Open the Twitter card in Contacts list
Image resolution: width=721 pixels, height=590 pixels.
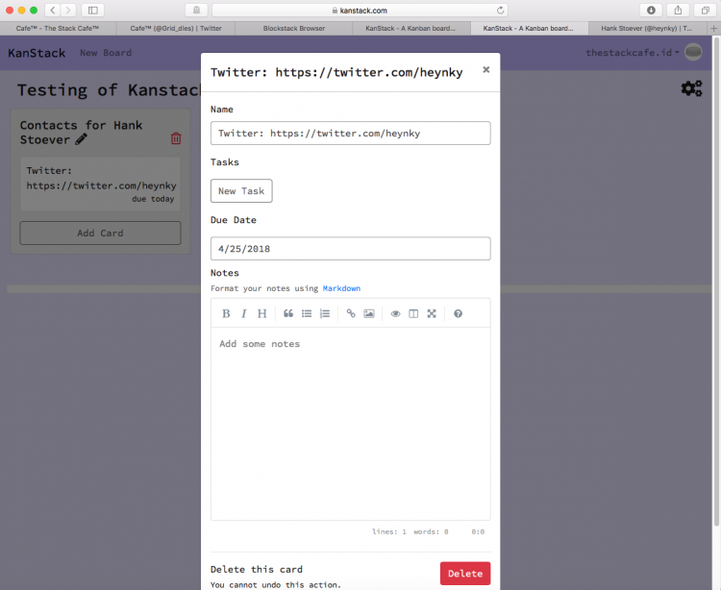pos(100,184)
